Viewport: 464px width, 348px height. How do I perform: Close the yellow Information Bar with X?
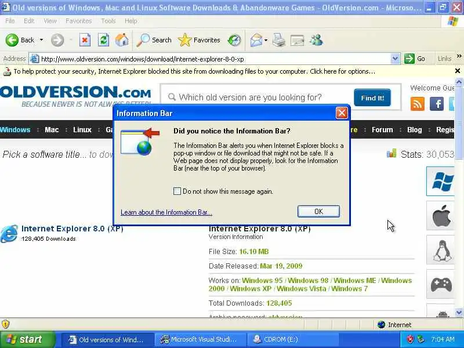[x=458, y=71]
